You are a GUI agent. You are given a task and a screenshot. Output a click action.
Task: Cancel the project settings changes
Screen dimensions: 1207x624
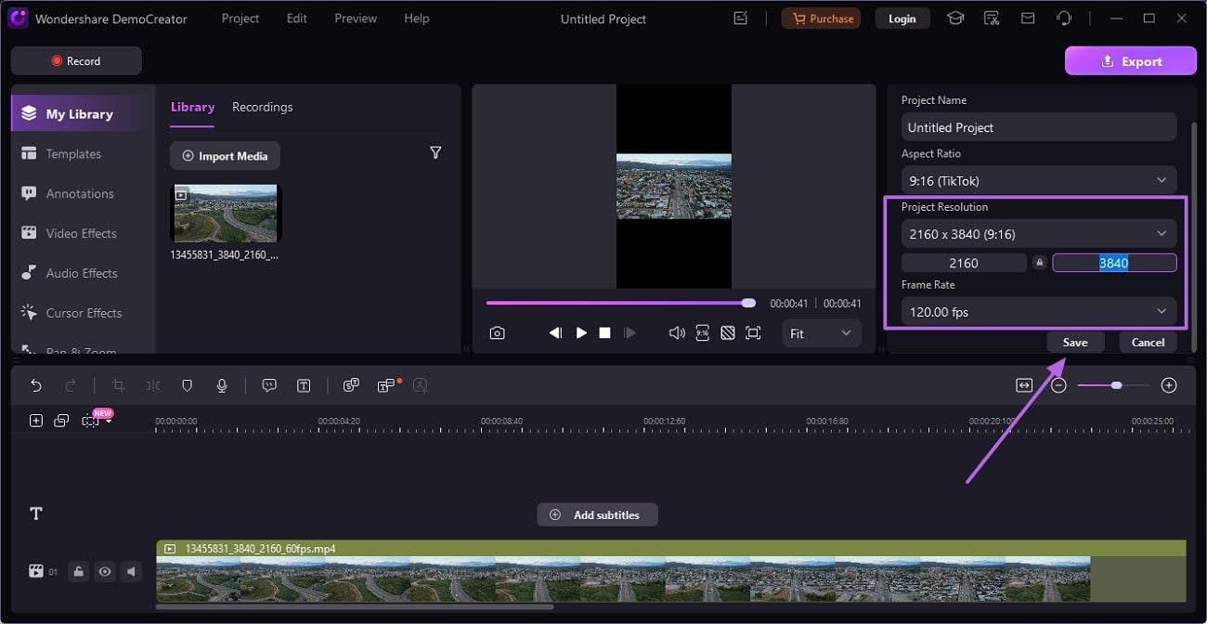[1148, 342]
